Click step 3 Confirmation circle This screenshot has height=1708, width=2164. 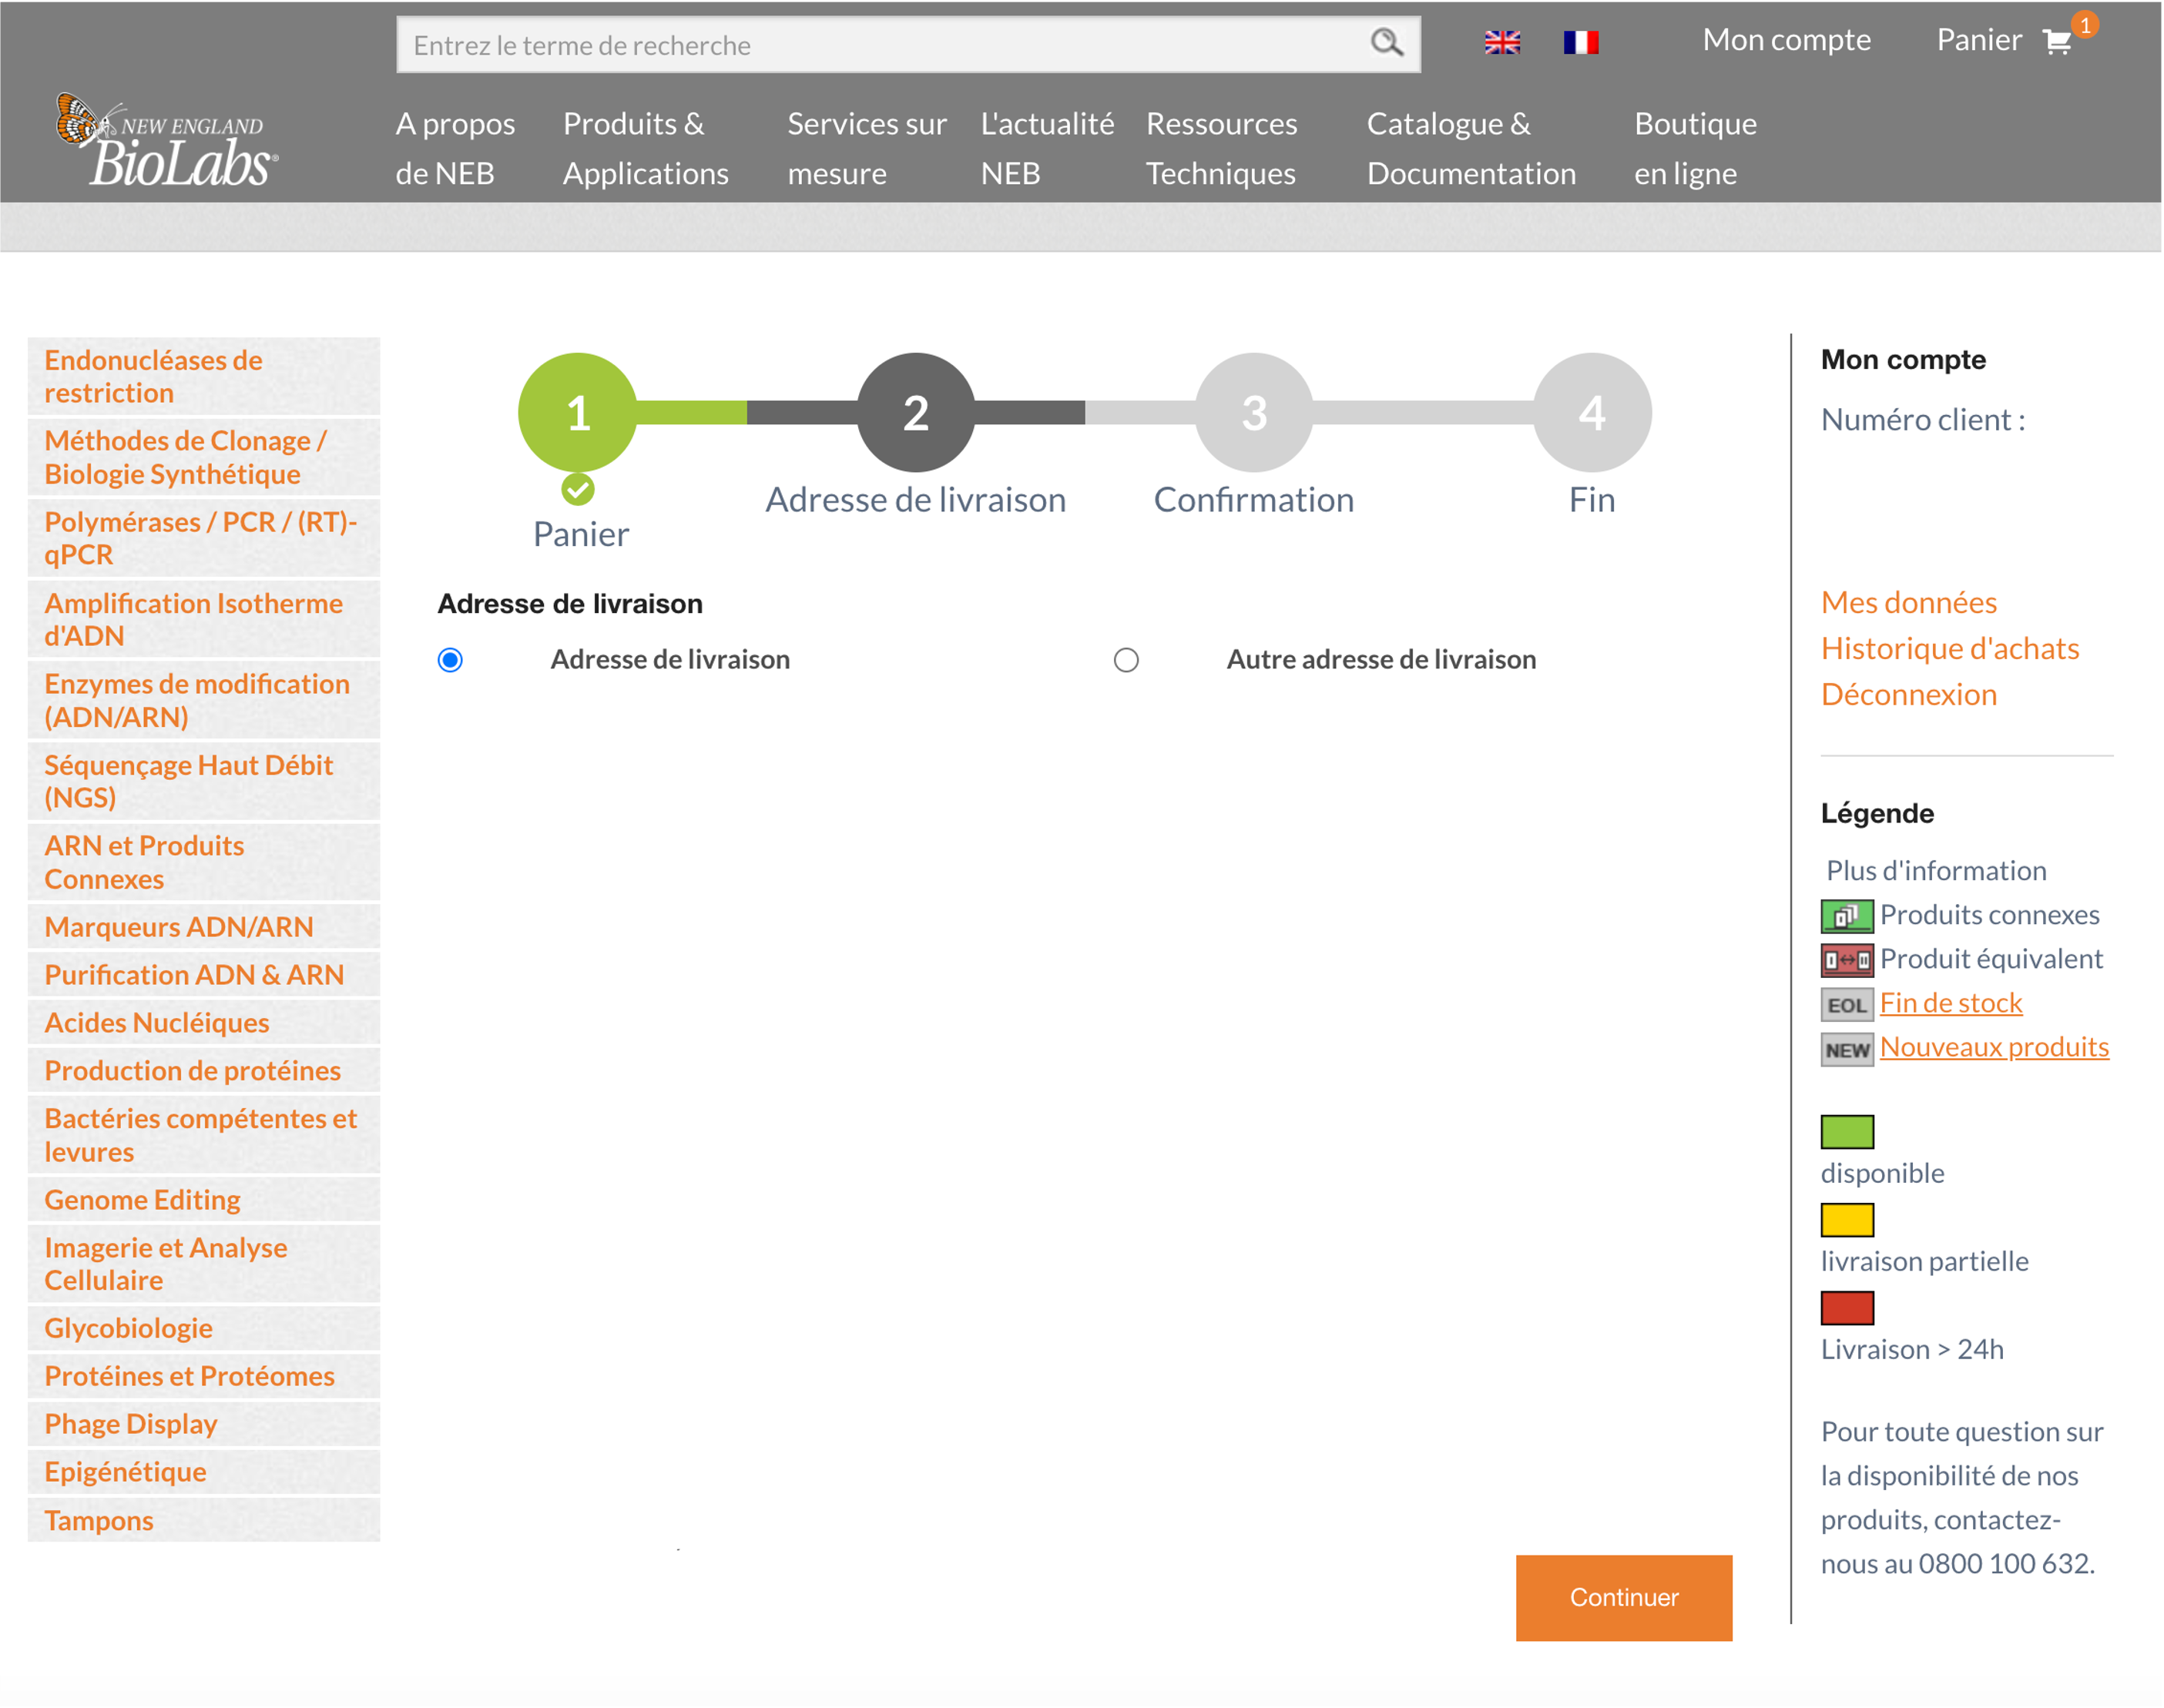click(x=1253, y=412)
